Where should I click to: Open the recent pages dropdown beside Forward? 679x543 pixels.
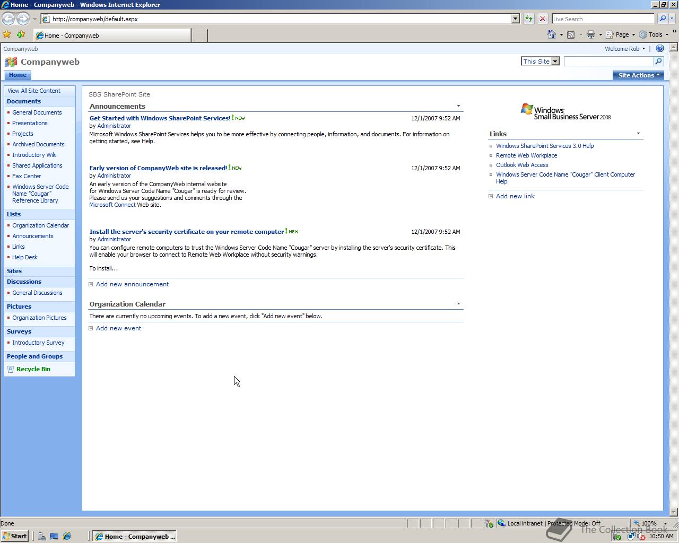[x=34, y=19]
